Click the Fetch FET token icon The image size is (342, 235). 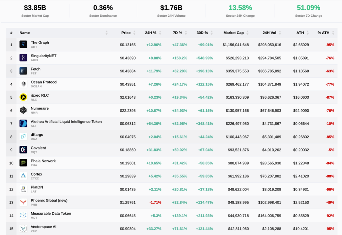tap(23, 71)
